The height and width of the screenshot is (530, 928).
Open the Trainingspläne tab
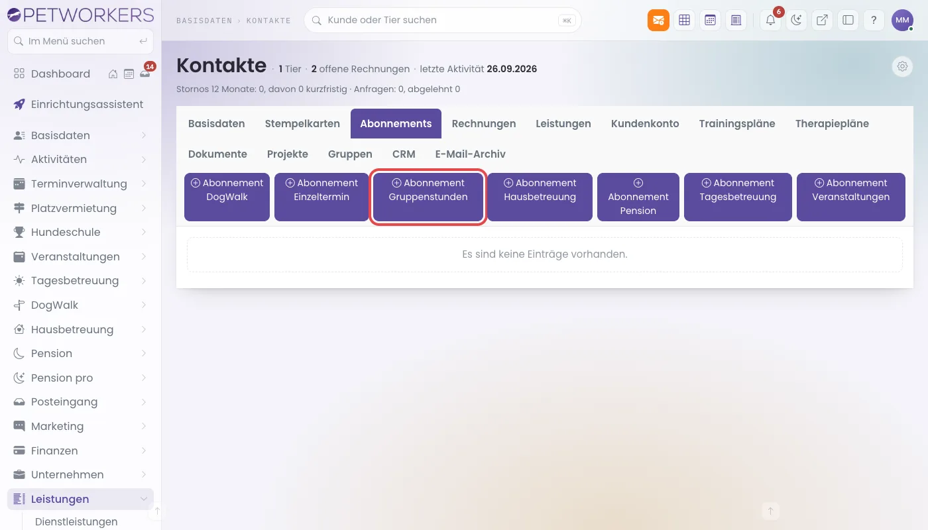click(737, 123)
